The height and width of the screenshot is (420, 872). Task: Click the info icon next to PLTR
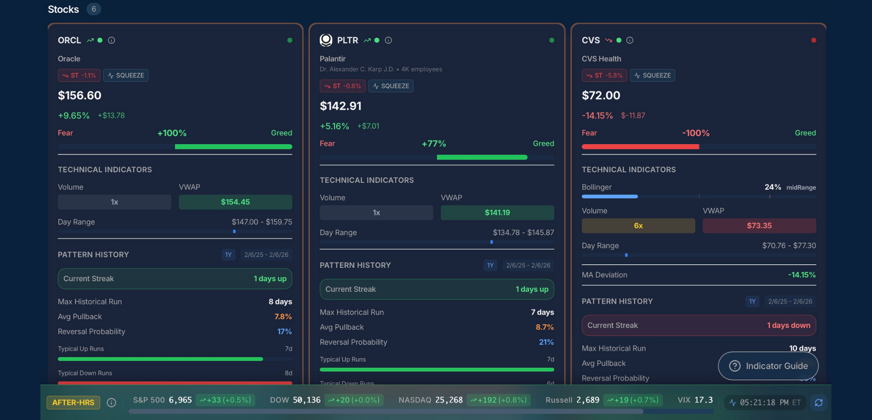coord(388,40)
